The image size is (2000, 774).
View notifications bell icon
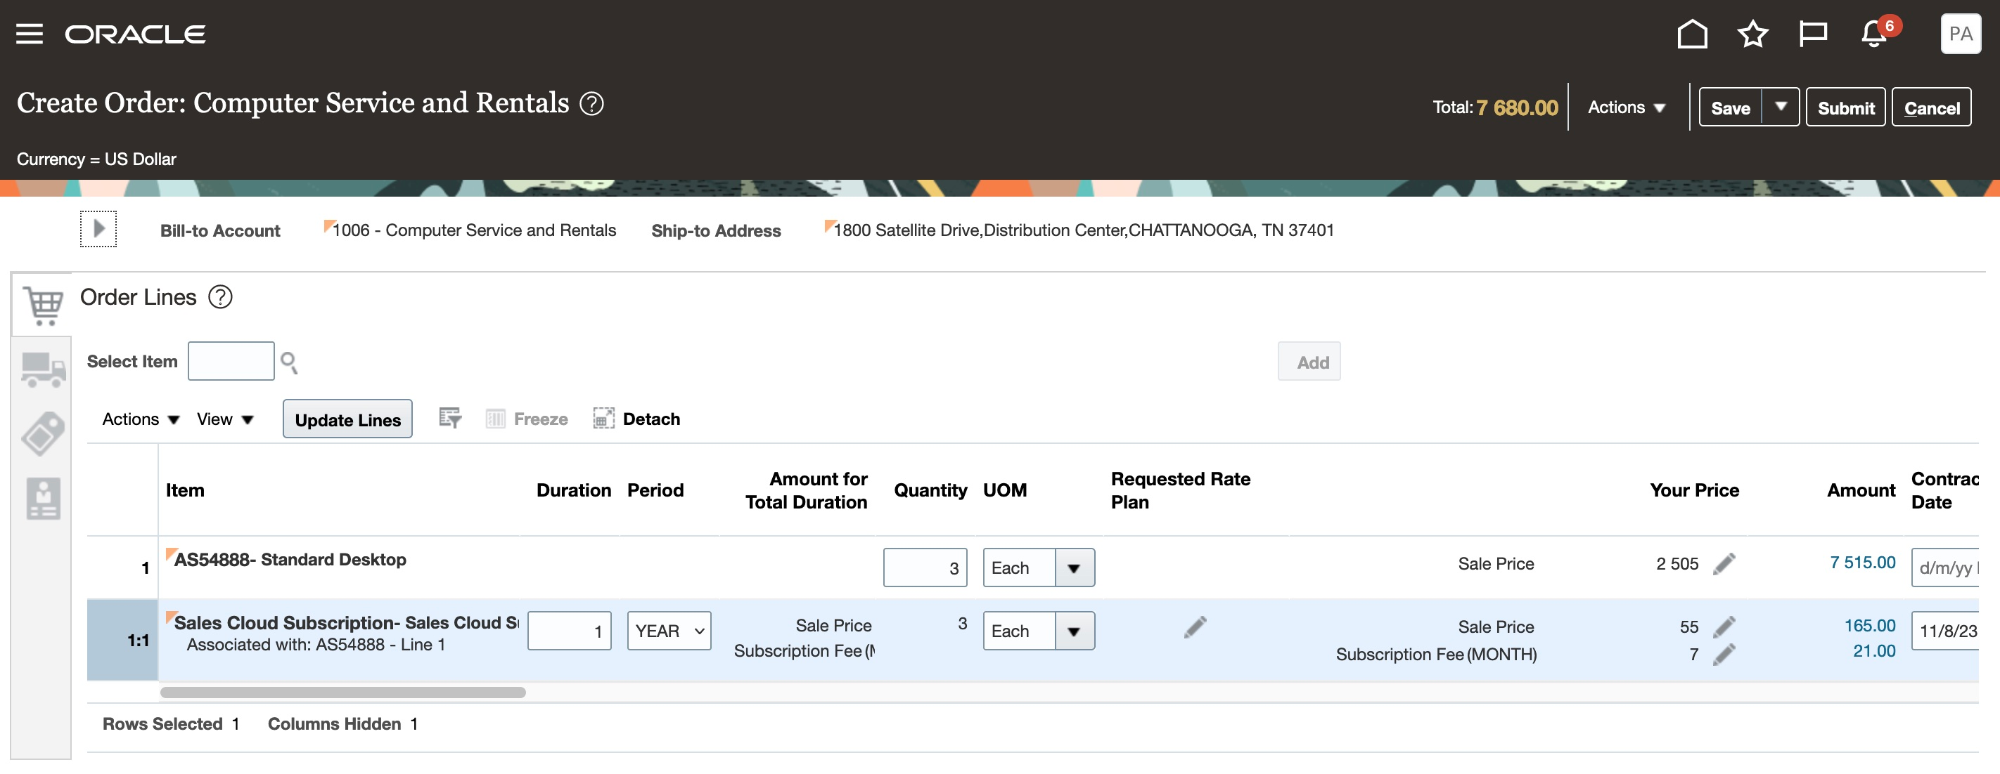tap(1873, 34)
